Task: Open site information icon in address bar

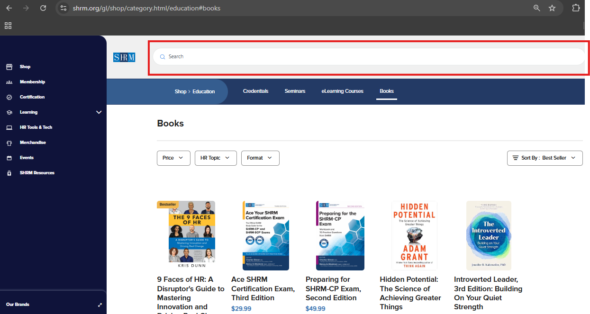Action: pyautogui.click(x=64, y=8)
